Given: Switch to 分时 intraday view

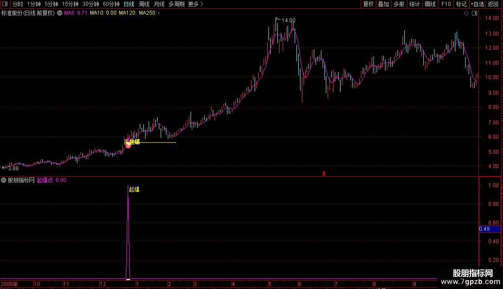Looking at the screenshot, I should coord(18,4).
